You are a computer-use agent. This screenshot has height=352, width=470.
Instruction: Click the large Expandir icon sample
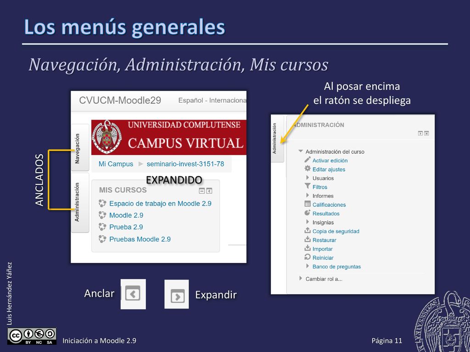[x=178, y=297]
